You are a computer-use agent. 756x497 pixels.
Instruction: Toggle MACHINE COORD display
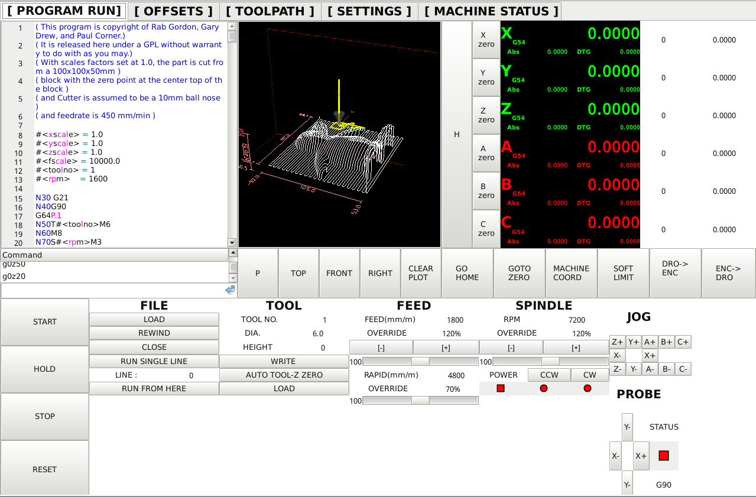[x=571, y=273]
